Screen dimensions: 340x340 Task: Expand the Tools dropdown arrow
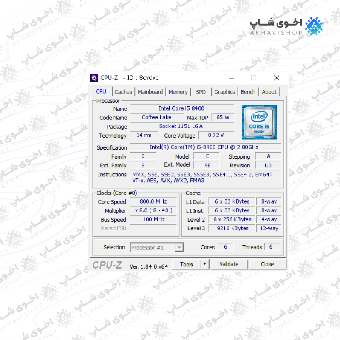point(205,264)
